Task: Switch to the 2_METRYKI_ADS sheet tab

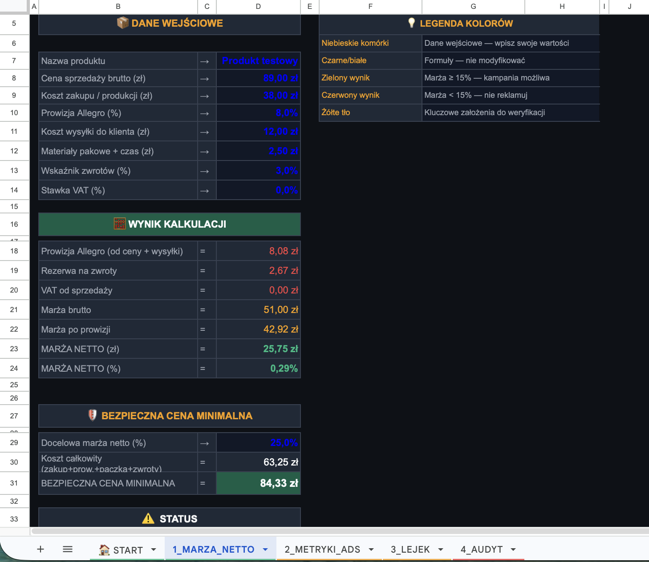Action: pyautogui.click(x=322, y=550)
